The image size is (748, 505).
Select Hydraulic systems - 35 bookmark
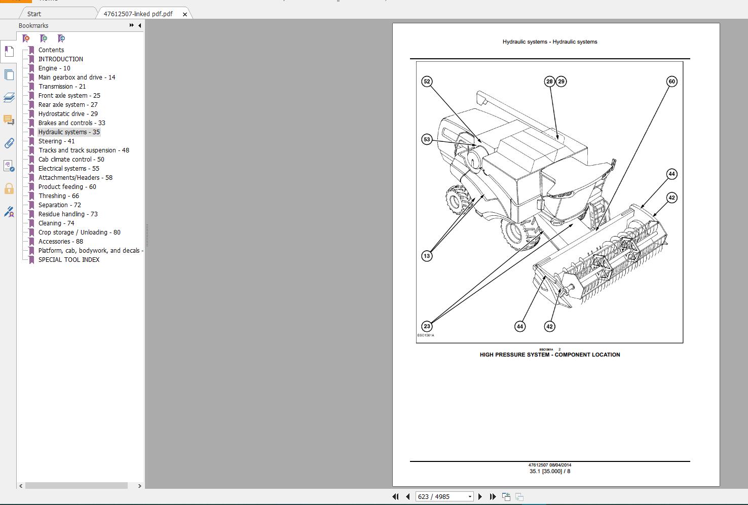[69, 132]
